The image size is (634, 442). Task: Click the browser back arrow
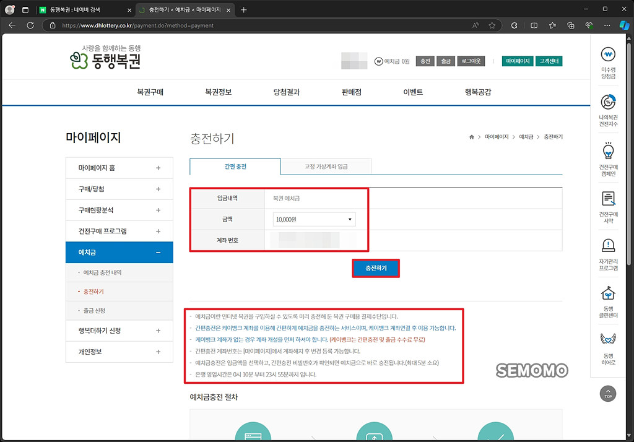pyautogui.click(x=12, y=25)
